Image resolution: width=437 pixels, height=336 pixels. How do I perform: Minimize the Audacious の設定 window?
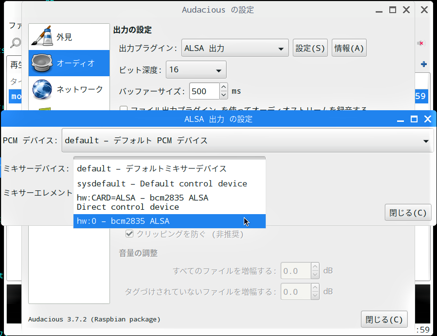point(379,10)
